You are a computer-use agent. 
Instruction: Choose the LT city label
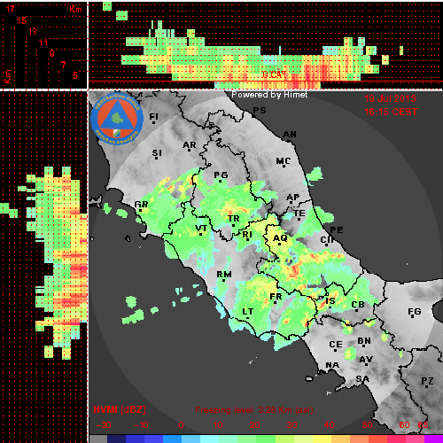point(248,312)
